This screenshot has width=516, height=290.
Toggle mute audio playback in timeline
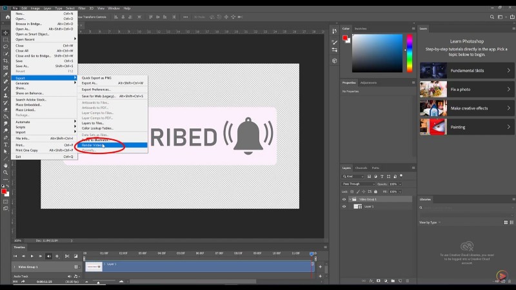(x=49, y=256)
